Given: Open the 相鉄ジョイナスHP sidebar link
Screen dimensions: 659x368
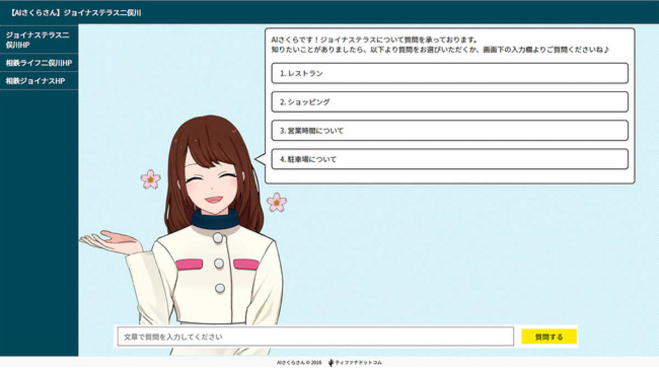Looking at the screenshot, I should (35, 81).
